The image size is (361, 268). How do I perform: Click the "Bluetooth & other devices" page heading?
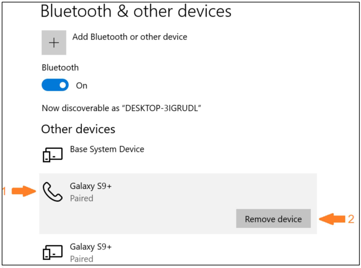(x=136, y=11)
